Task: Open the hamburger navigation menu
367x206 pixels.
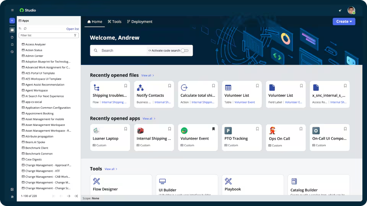Action: click(x=12, y=10)
